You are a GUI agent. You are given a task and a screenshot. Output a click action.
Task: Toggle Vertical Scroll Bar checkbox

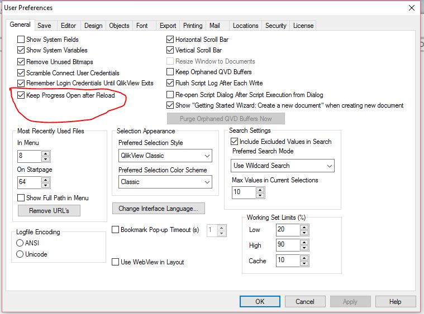pos(170,50)
